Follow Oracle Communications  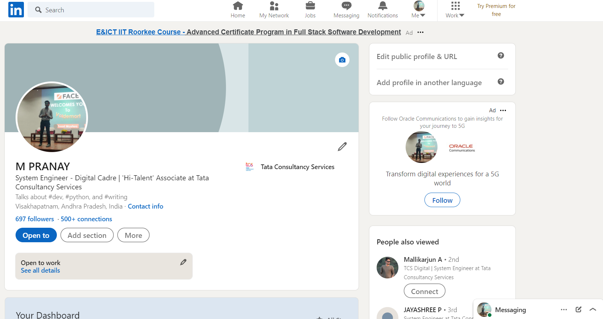click(x=442, y=200)
